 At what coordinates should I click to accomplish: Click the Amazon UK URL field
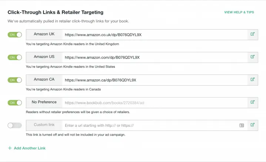point(155,34)
